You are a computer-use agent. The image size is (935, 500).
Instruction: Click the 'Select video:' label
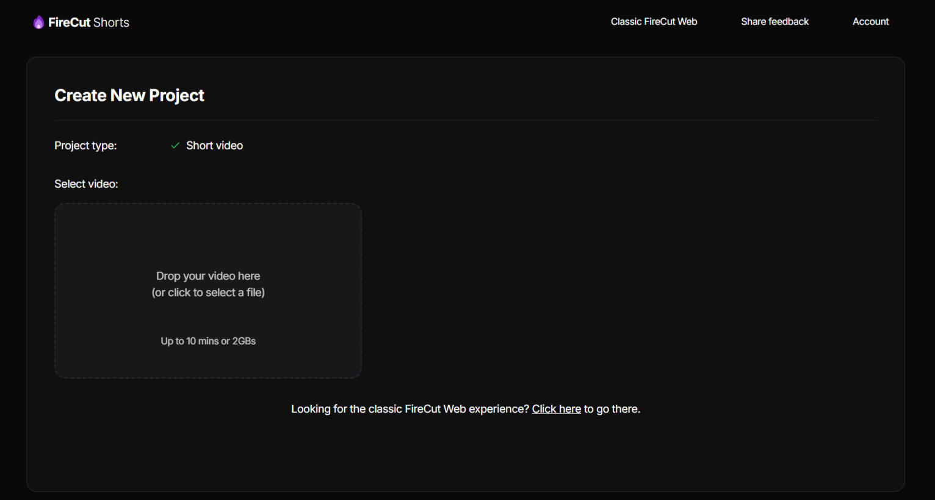coord(86,184)
